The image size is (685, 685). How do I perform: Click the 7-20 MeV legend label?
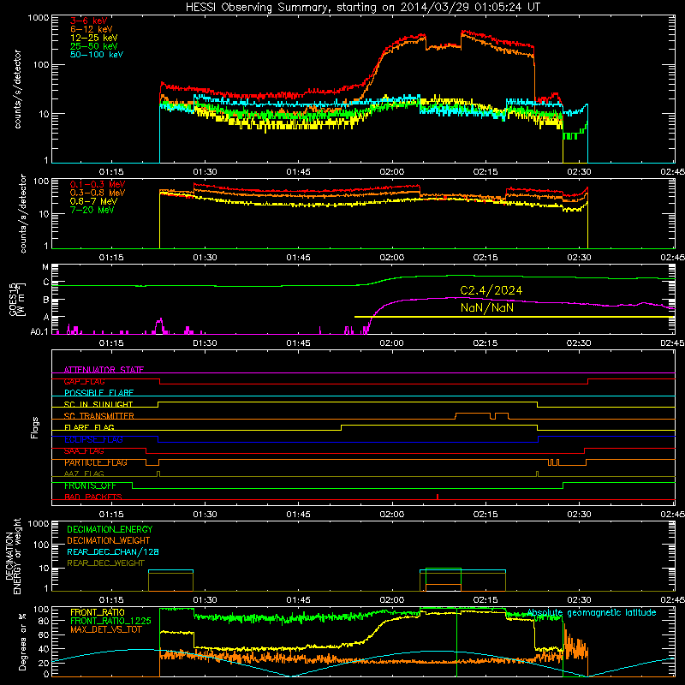point(92,210)
